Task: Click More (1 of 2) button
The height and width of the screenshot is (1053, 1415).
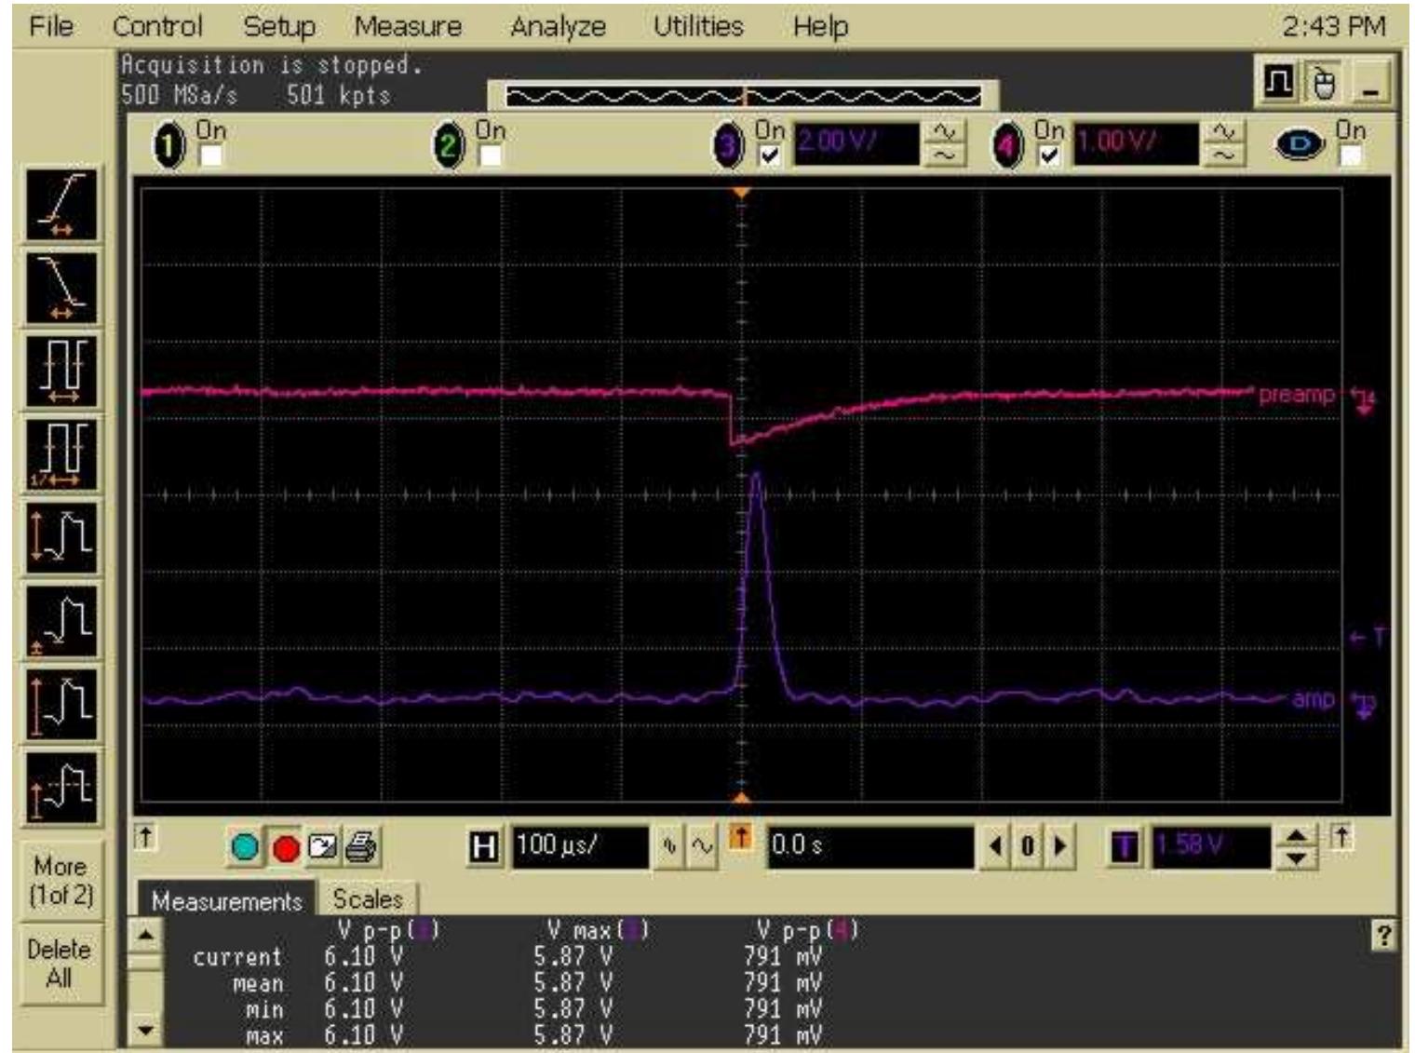Action: point(61,880)
